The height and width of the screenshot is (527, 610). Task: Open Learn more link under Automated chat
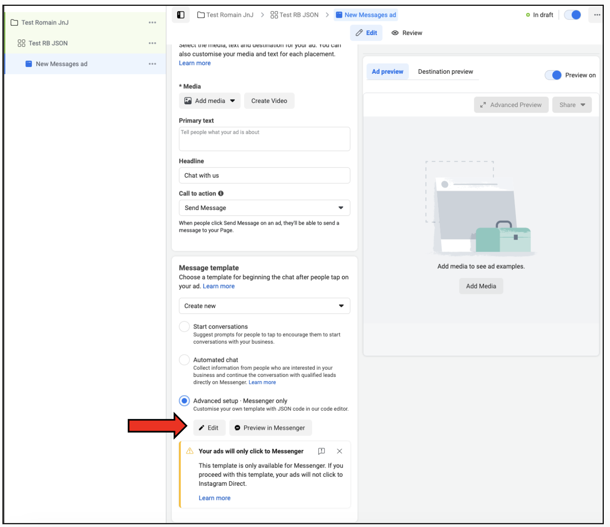click(x=262, y=382)
